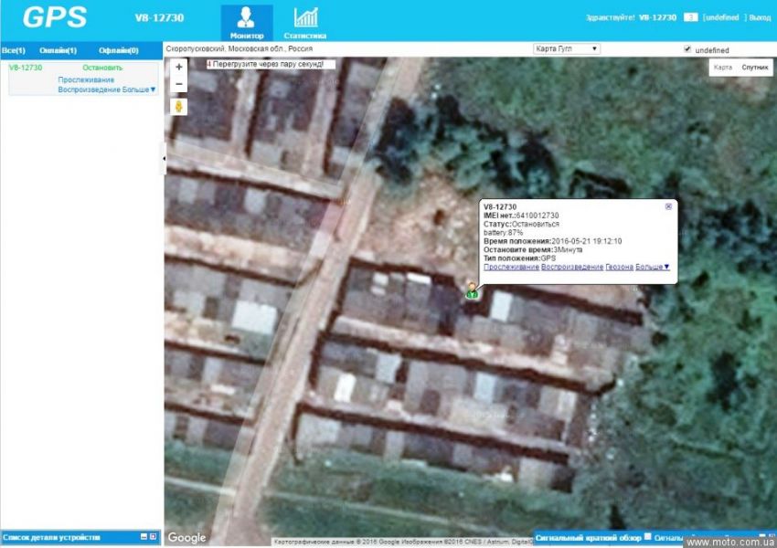Open the Монитор section icon
The width and height of the screenshot is (777, 548).
246,17
